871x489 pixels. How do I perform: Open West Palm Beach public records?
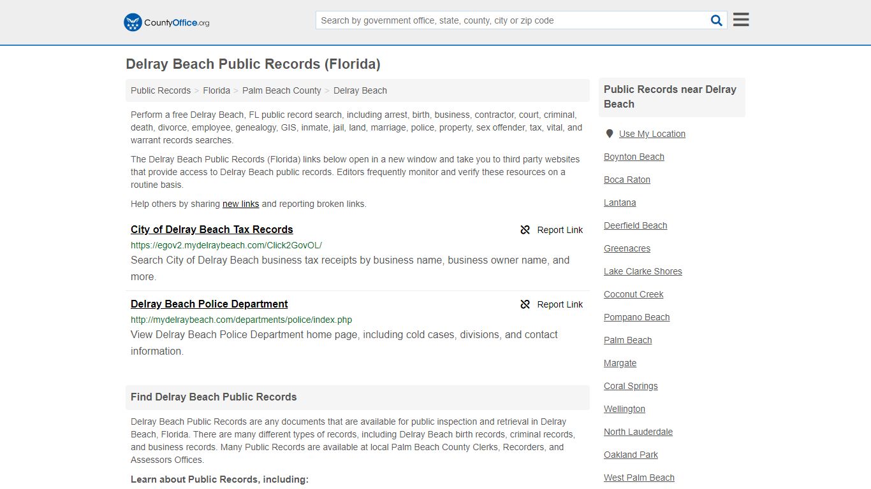tap(639, 478)
